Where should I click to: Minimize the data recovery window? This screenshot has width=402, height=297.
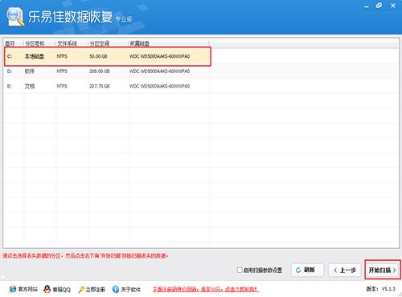(x=367, y=6)
